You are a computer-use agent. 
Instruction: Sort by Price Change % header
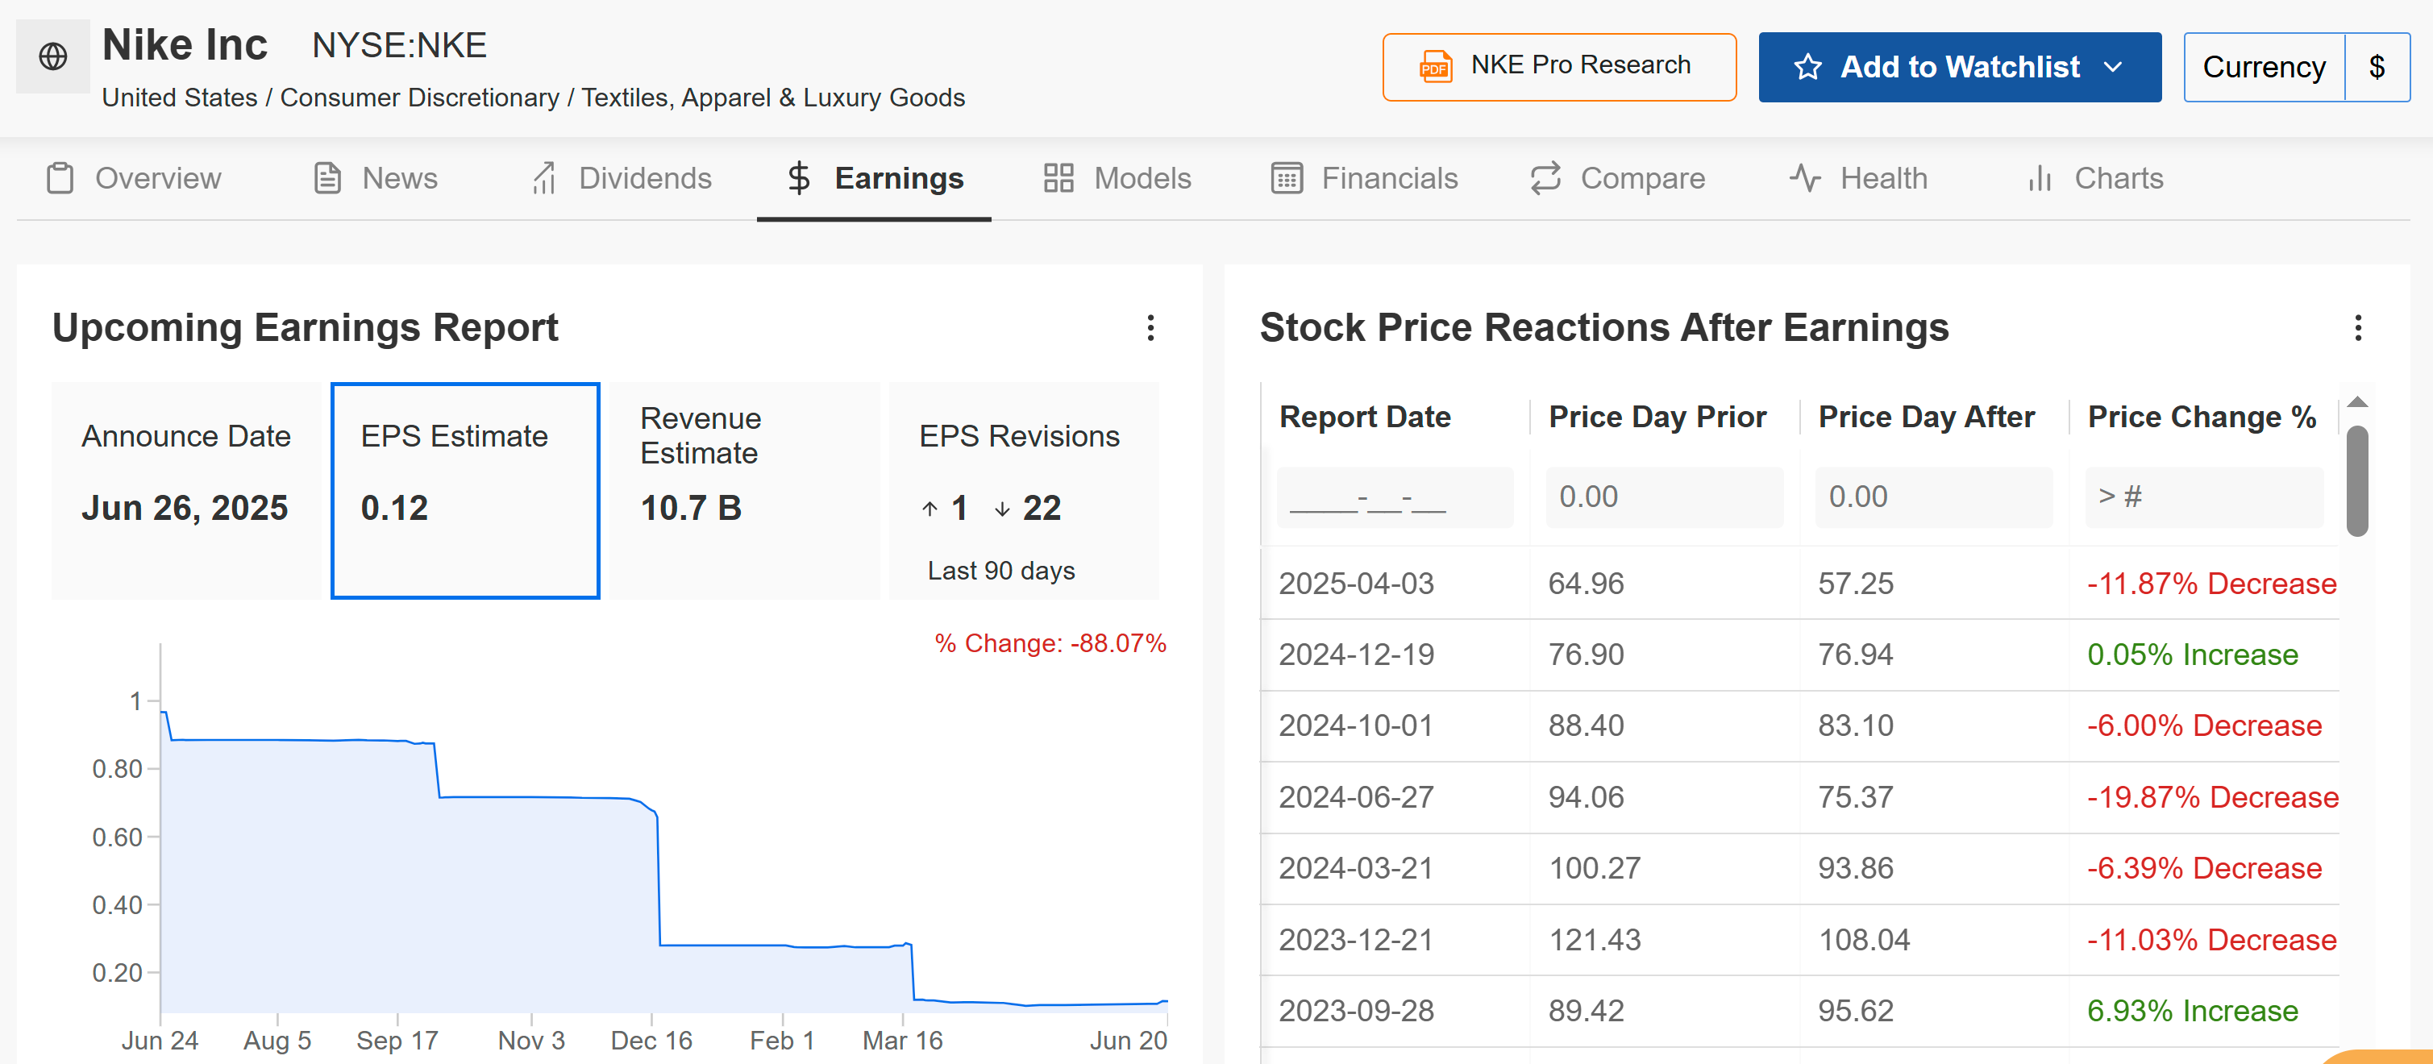tap(2202, 418)
